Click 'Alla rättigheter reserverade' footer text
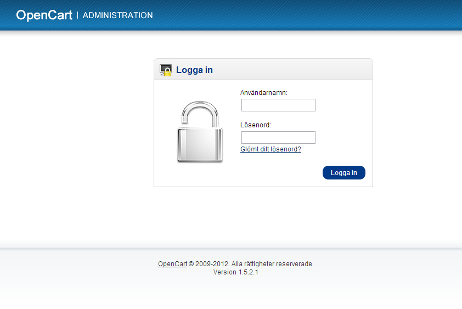The width and height of the screenshot is (462, 309). (272, 264)
